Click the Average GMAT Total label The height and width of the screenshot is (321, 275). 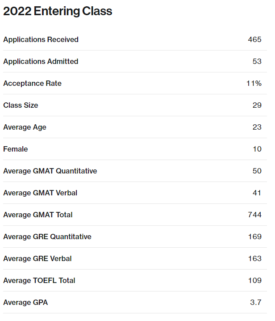pyautogui.click(x=37, y=215)
